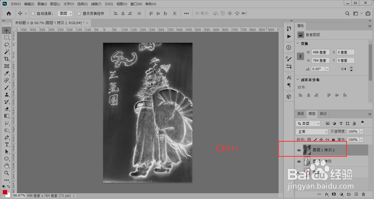
Task: Open the layer filter 类型 dropdown
Action: (x=308, y=124)
